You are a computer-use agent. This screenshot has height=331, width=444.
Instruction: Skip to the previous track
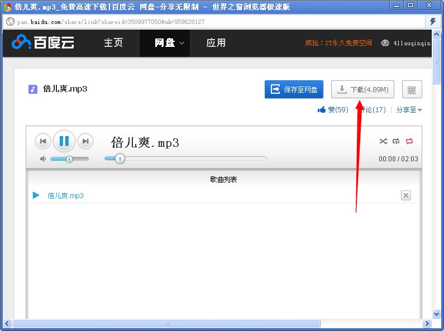43,141
